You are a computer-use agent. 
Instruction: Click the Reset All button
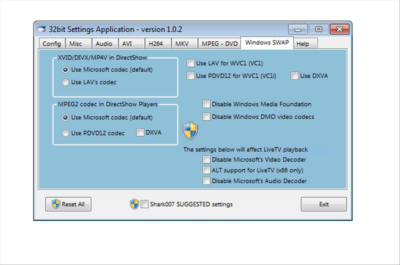(x=68, y=204)
